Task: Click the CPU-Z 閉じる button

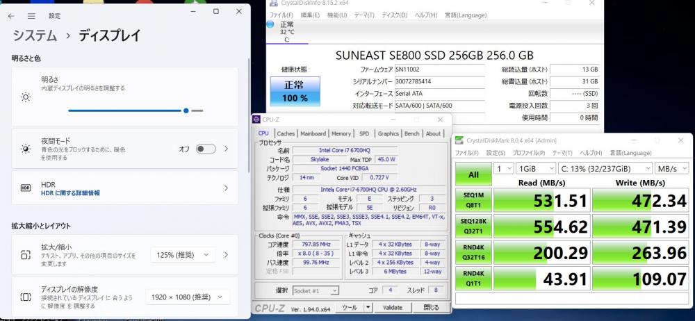Action: click(431, 307)
